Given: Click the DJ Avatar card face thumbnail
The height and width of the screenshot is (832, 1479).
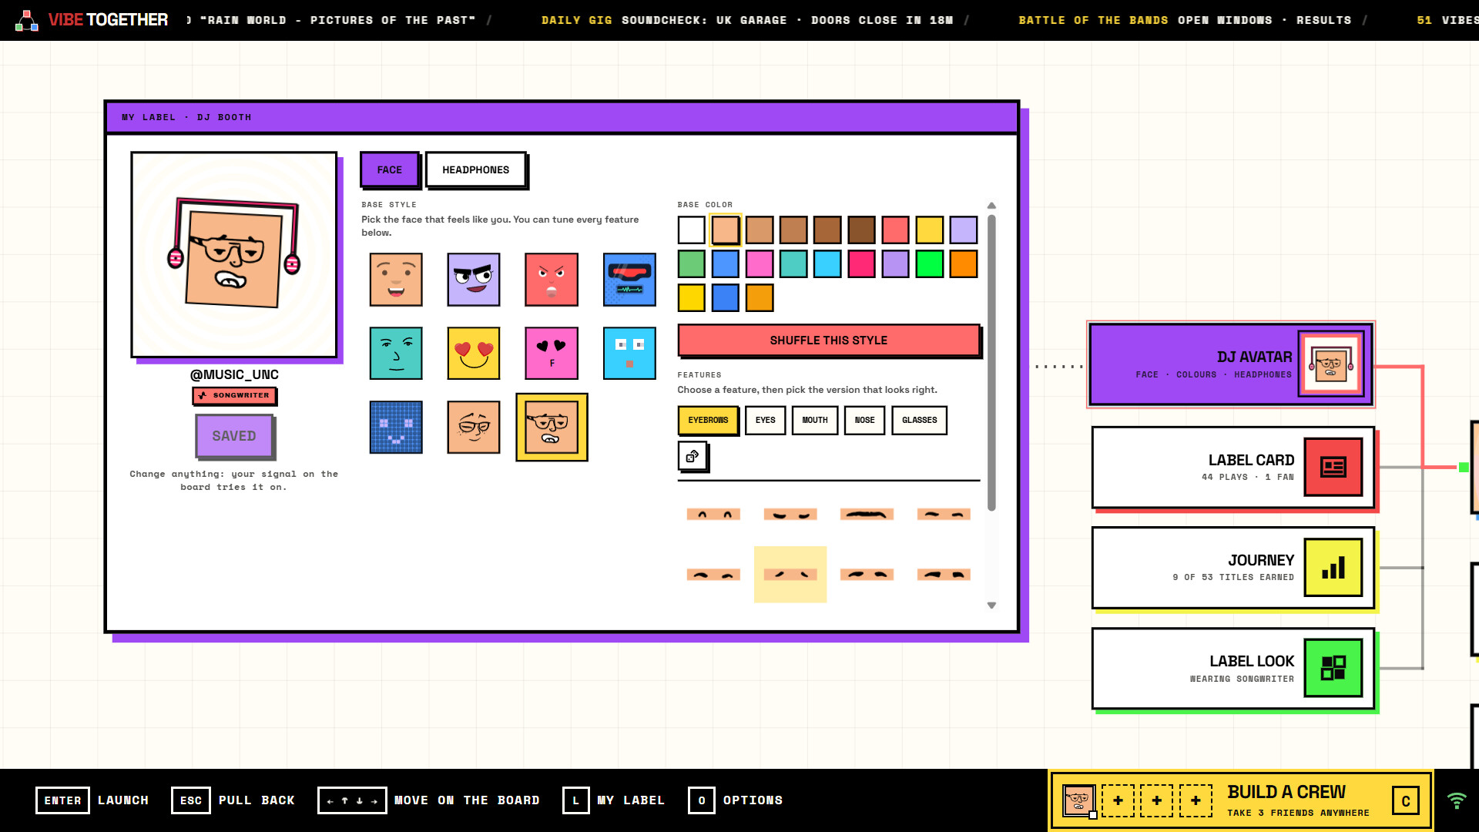Looking at the screenshot, I should (x=1330, y=364).
